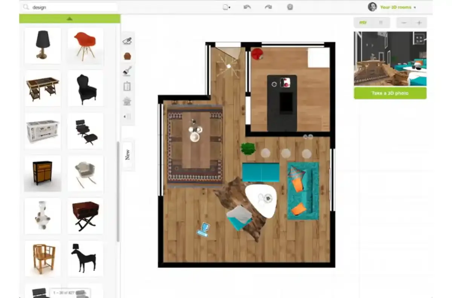Open the Your 3D rooms dropdown
Screen dimensions: 452x298
[x=398, y=7]
